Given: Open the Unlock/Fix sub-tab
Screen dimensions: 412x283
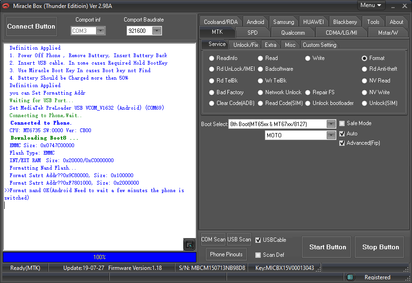Looking at the screenshot, I should coord(246,45).
